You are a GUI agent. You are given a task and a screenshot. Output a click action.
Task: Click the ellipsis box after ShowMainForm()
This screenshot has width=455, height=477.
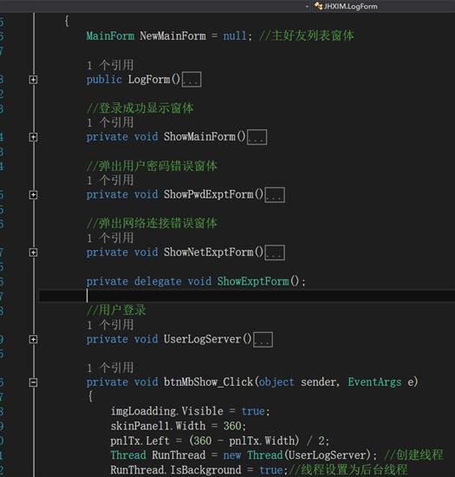pyautogui.click(x=257, y=137)
